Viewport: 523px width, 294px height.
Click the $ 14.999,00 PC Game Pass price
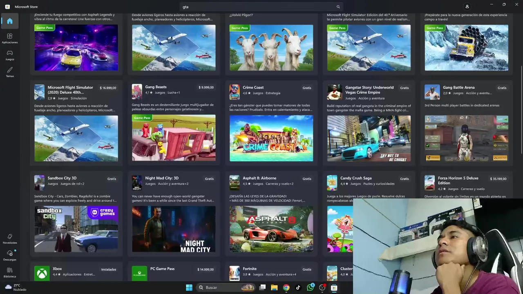click(206, 269)
